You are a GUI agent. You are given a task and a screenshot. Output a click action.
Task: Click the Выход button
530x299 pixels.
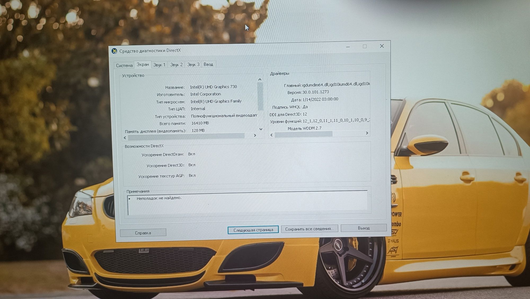point(364,228)
